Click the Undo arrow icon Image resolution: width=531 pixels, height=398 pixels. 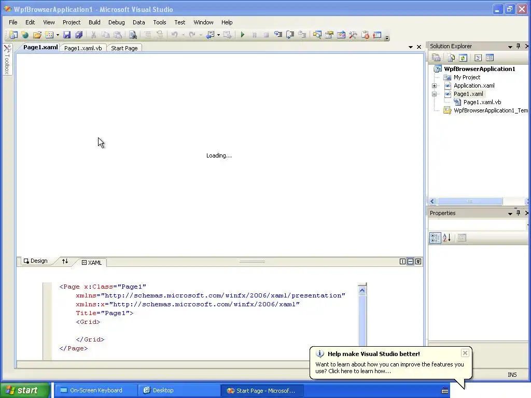(x=174, y=35)
